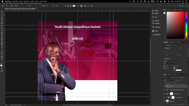Select the Rectangular Marquee tool
Viewport: 189px width, 106px height.
point(2,14)
